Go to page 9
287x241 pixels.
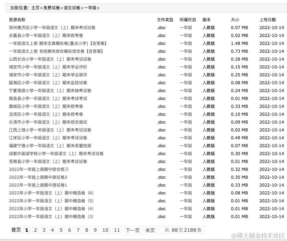point(95,230)
